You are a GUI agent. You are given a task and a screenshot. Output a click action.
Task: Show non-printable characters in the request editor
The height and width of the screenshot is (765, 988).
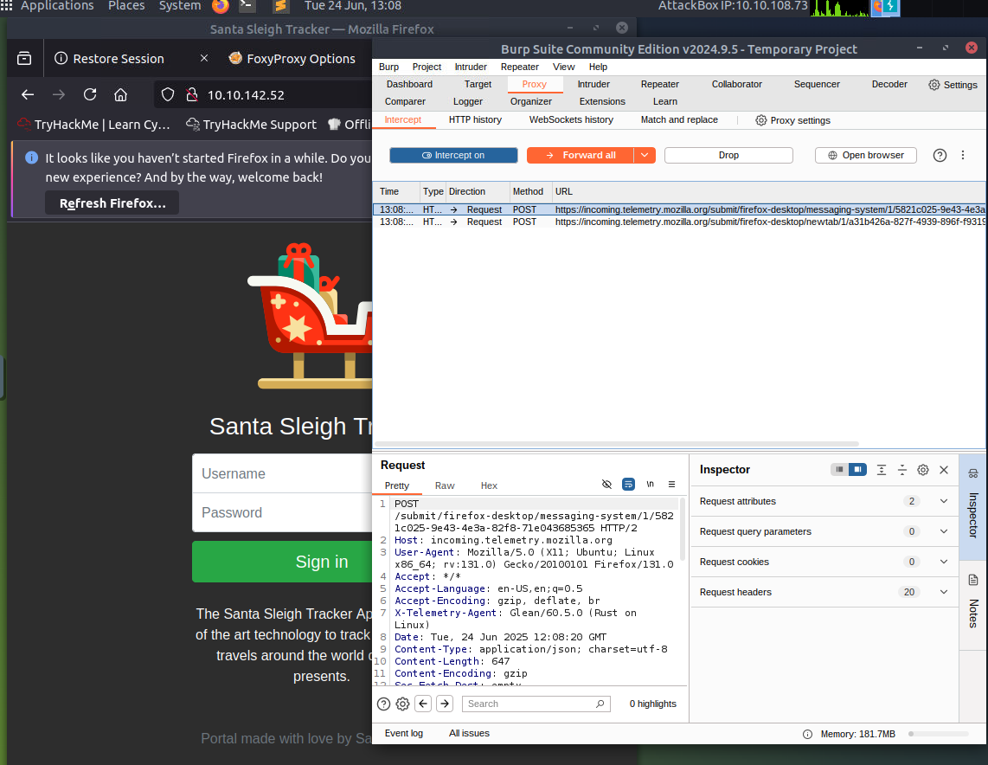point(650,485)
